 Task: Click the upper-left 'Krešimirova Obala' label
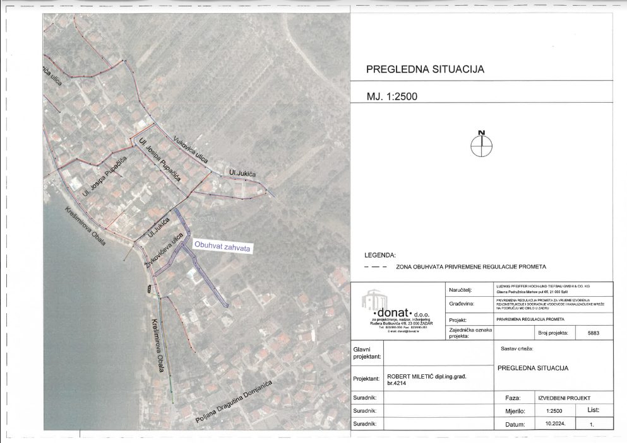[87, 226]
